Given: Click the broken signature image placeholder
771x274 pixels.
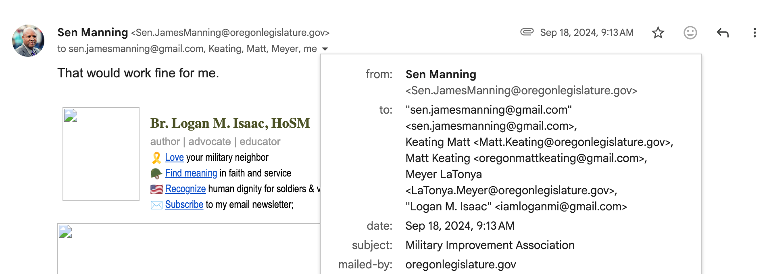Looking at the screenshot, I should pyautogui.click(x=101, y=154).
